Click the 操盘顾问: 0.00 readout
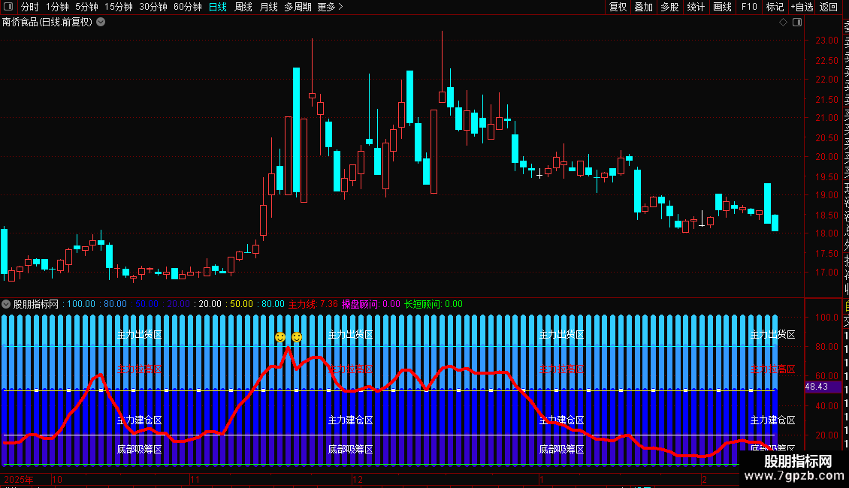This screenshot has height=488, width=849. [x=371, y=304]
